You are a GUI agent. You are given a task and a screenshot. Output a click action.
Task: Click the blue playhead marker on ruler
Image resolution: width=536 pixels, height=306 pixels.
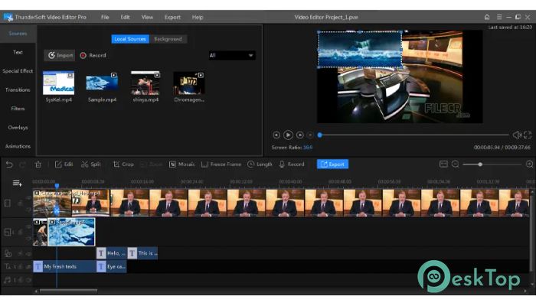pyautogui.click(x=57, y=185)
